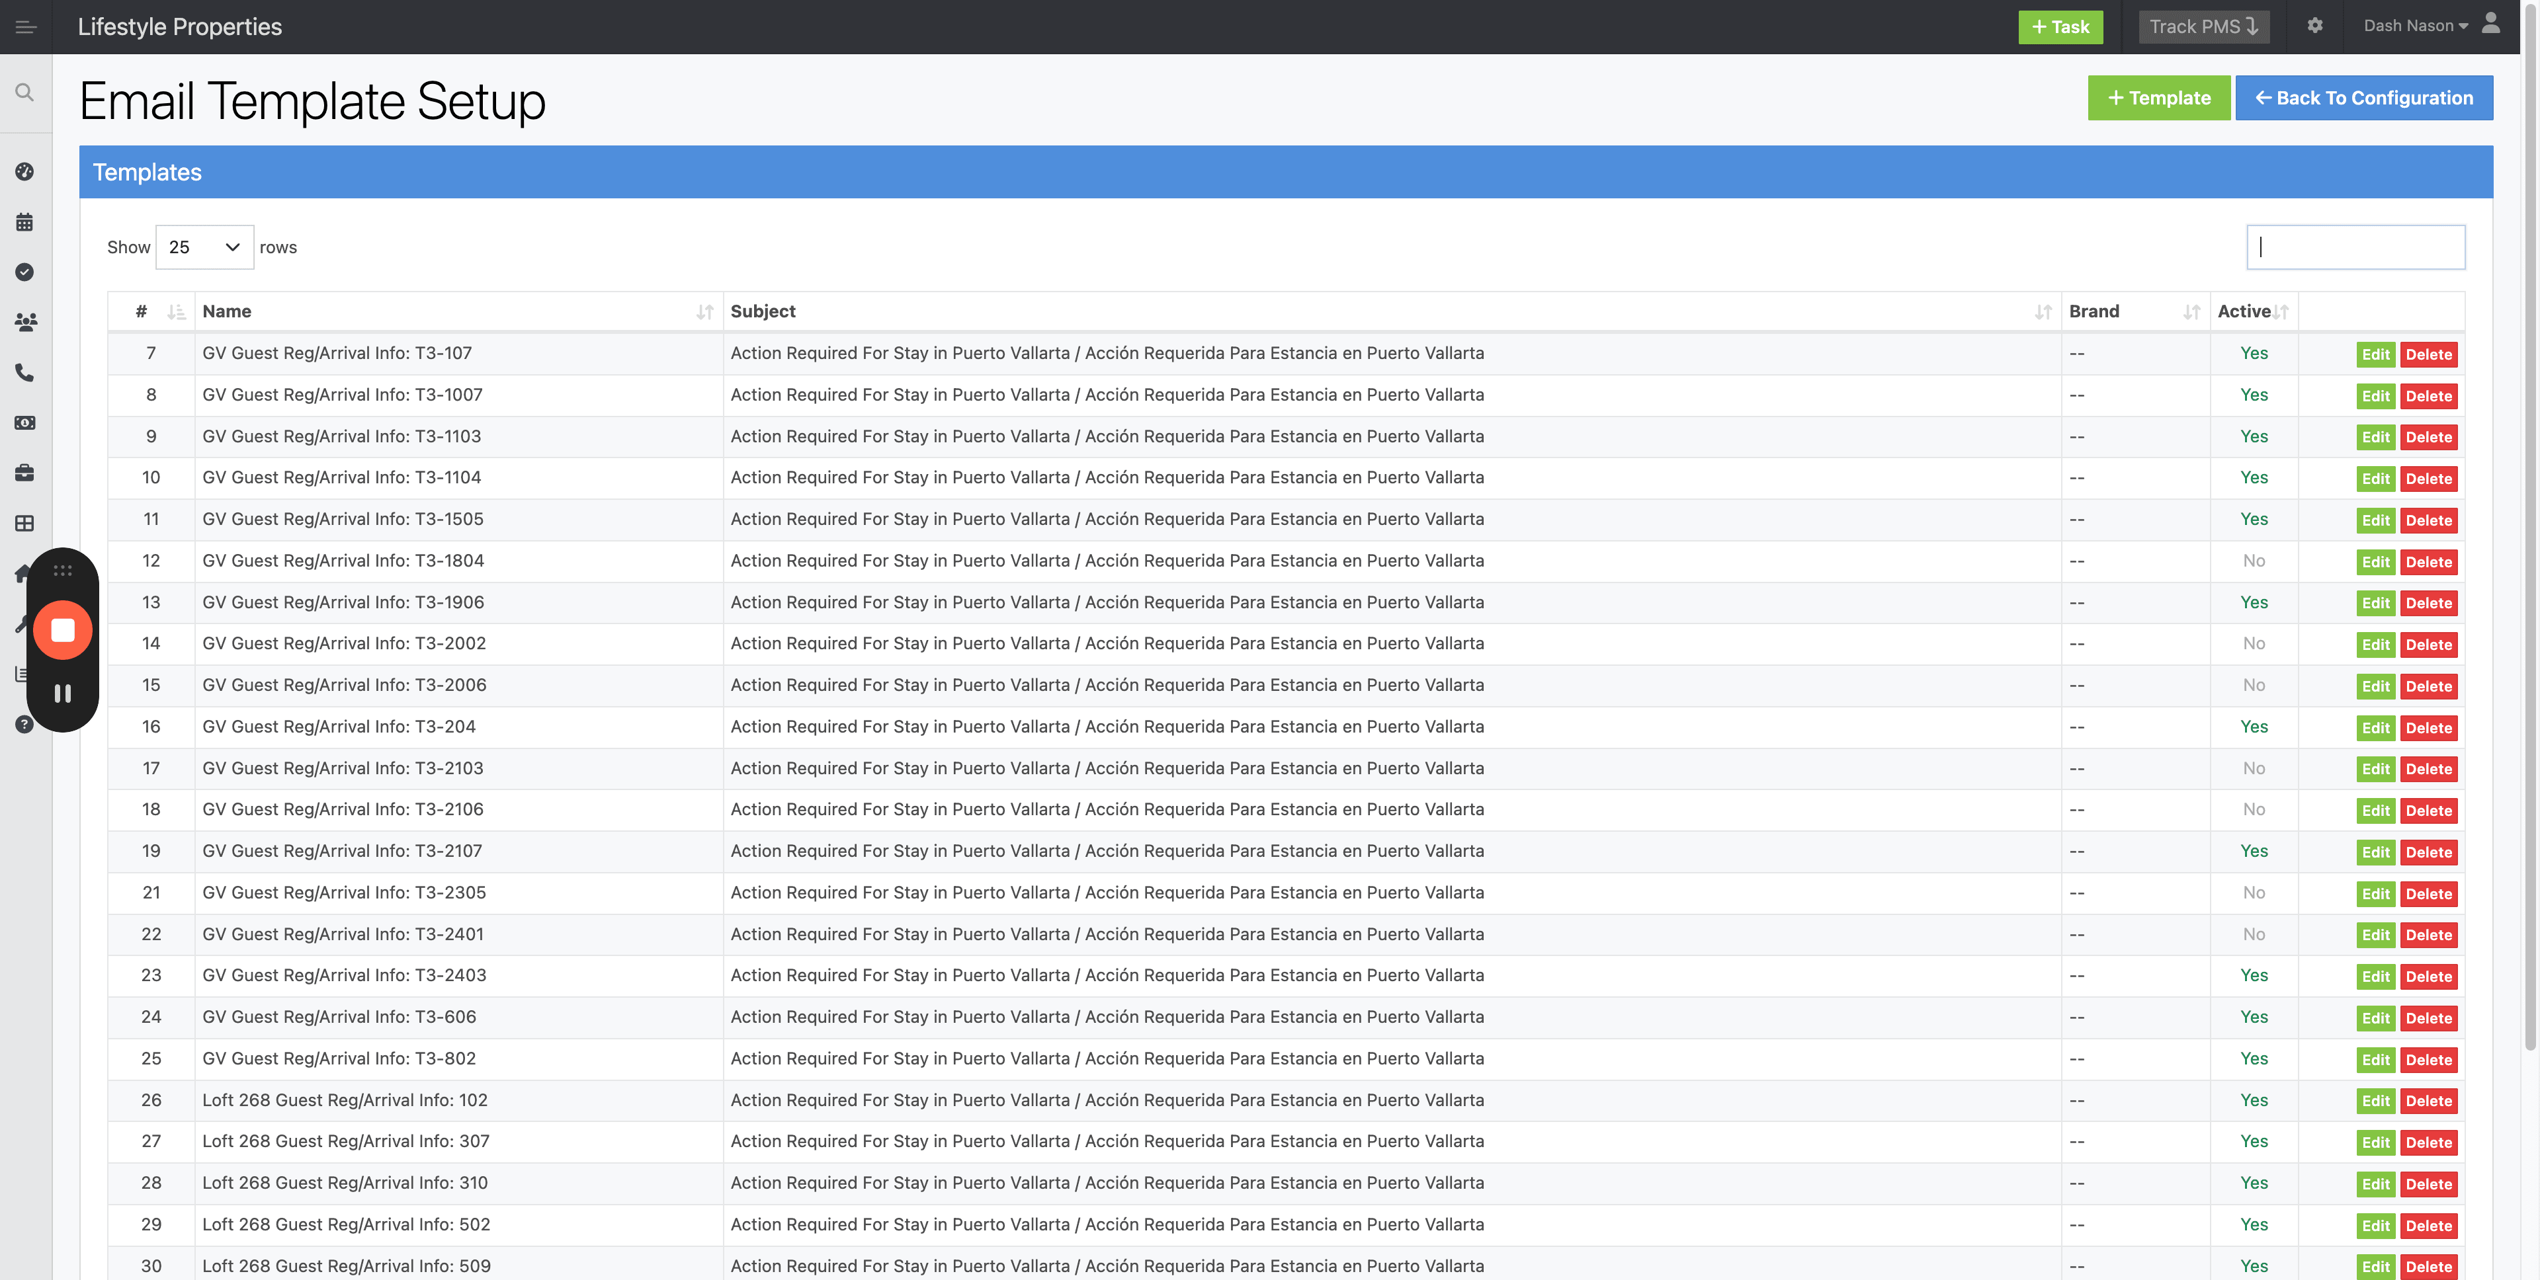Focus the template search input field
Viewport: 2540px width, 1280px height.
tap(2355, 247)
